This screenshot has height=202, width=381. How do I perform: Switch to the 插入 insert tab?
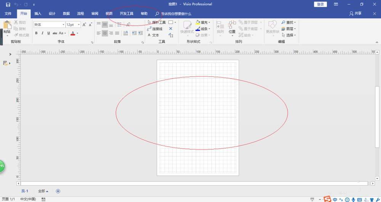[38, 14]
